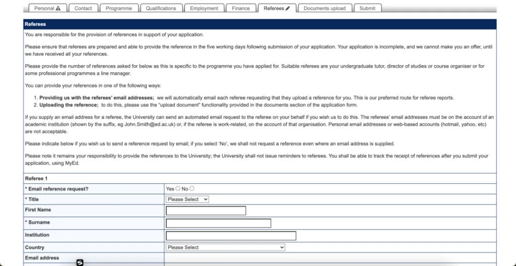Expand the Country dropdown list

click(225, 247)
